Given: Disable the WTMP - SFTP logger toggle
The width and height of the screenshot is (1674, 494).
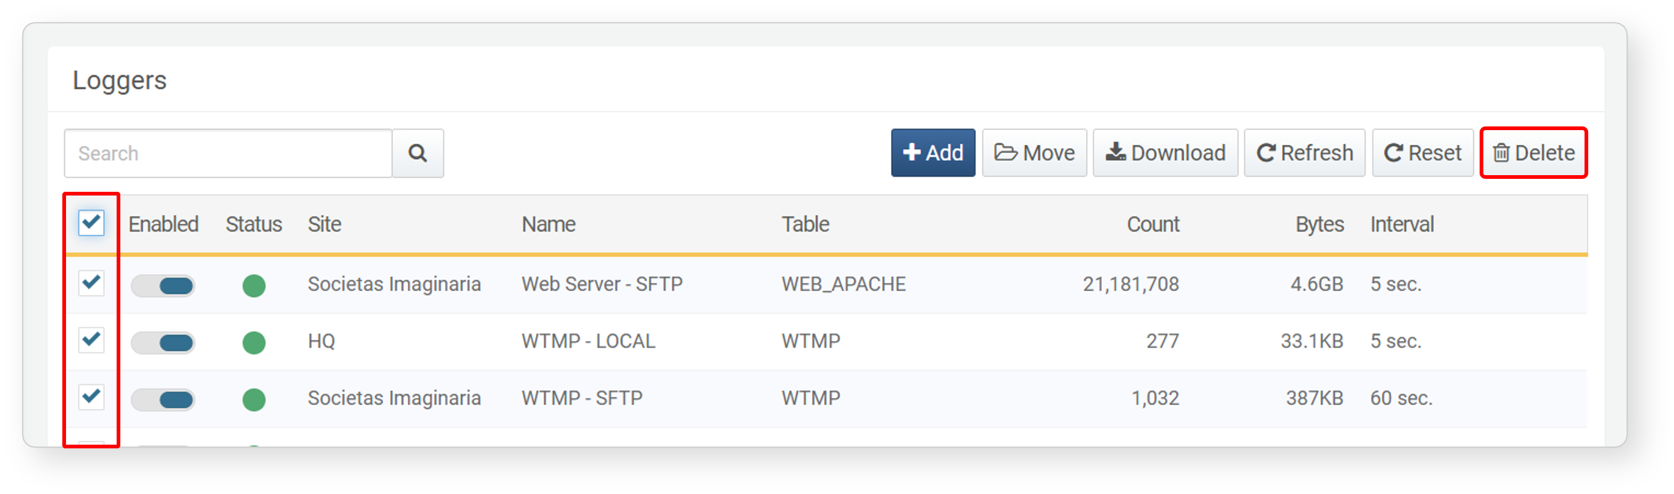Looking at the screenshot, I should (162, 399).
